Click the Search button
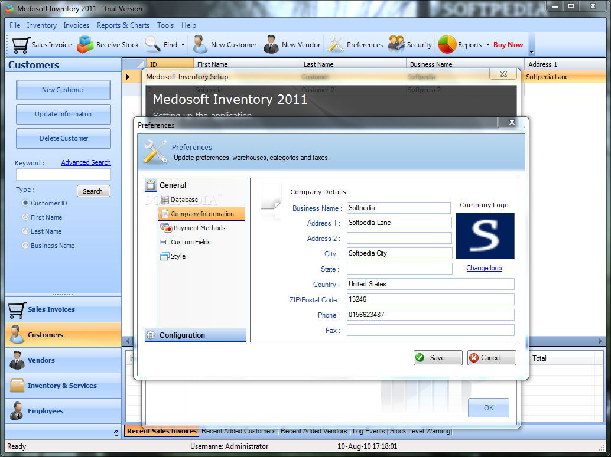611x457 pixels. point(93,191)
